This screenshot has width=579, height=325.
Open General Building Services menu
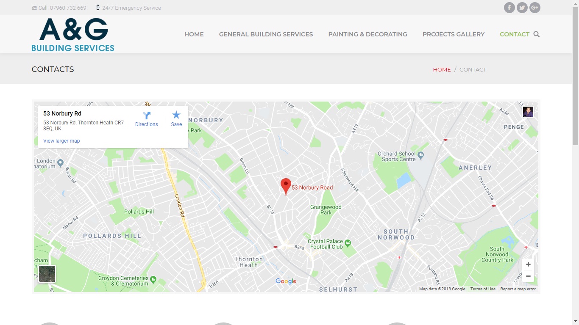tap(266, 34)
